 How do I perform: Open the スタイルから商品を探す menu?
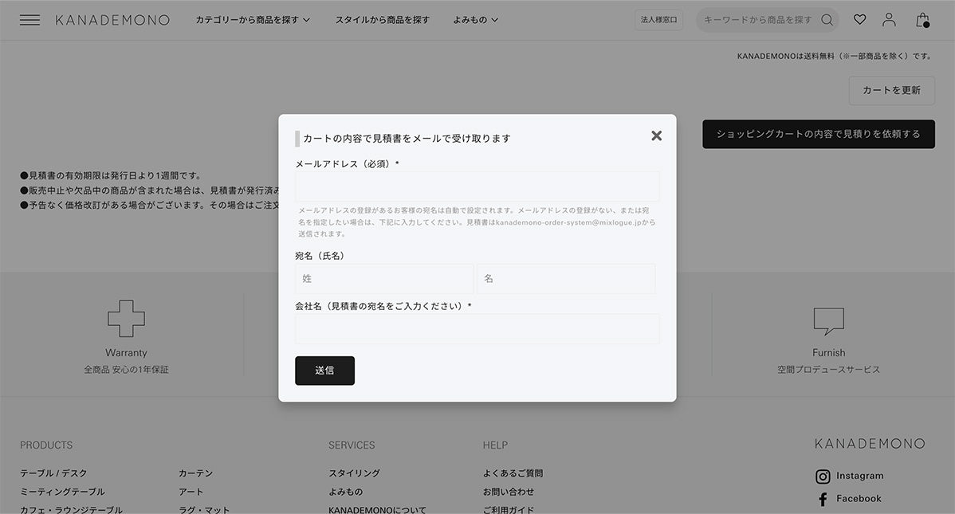point(383,20)
